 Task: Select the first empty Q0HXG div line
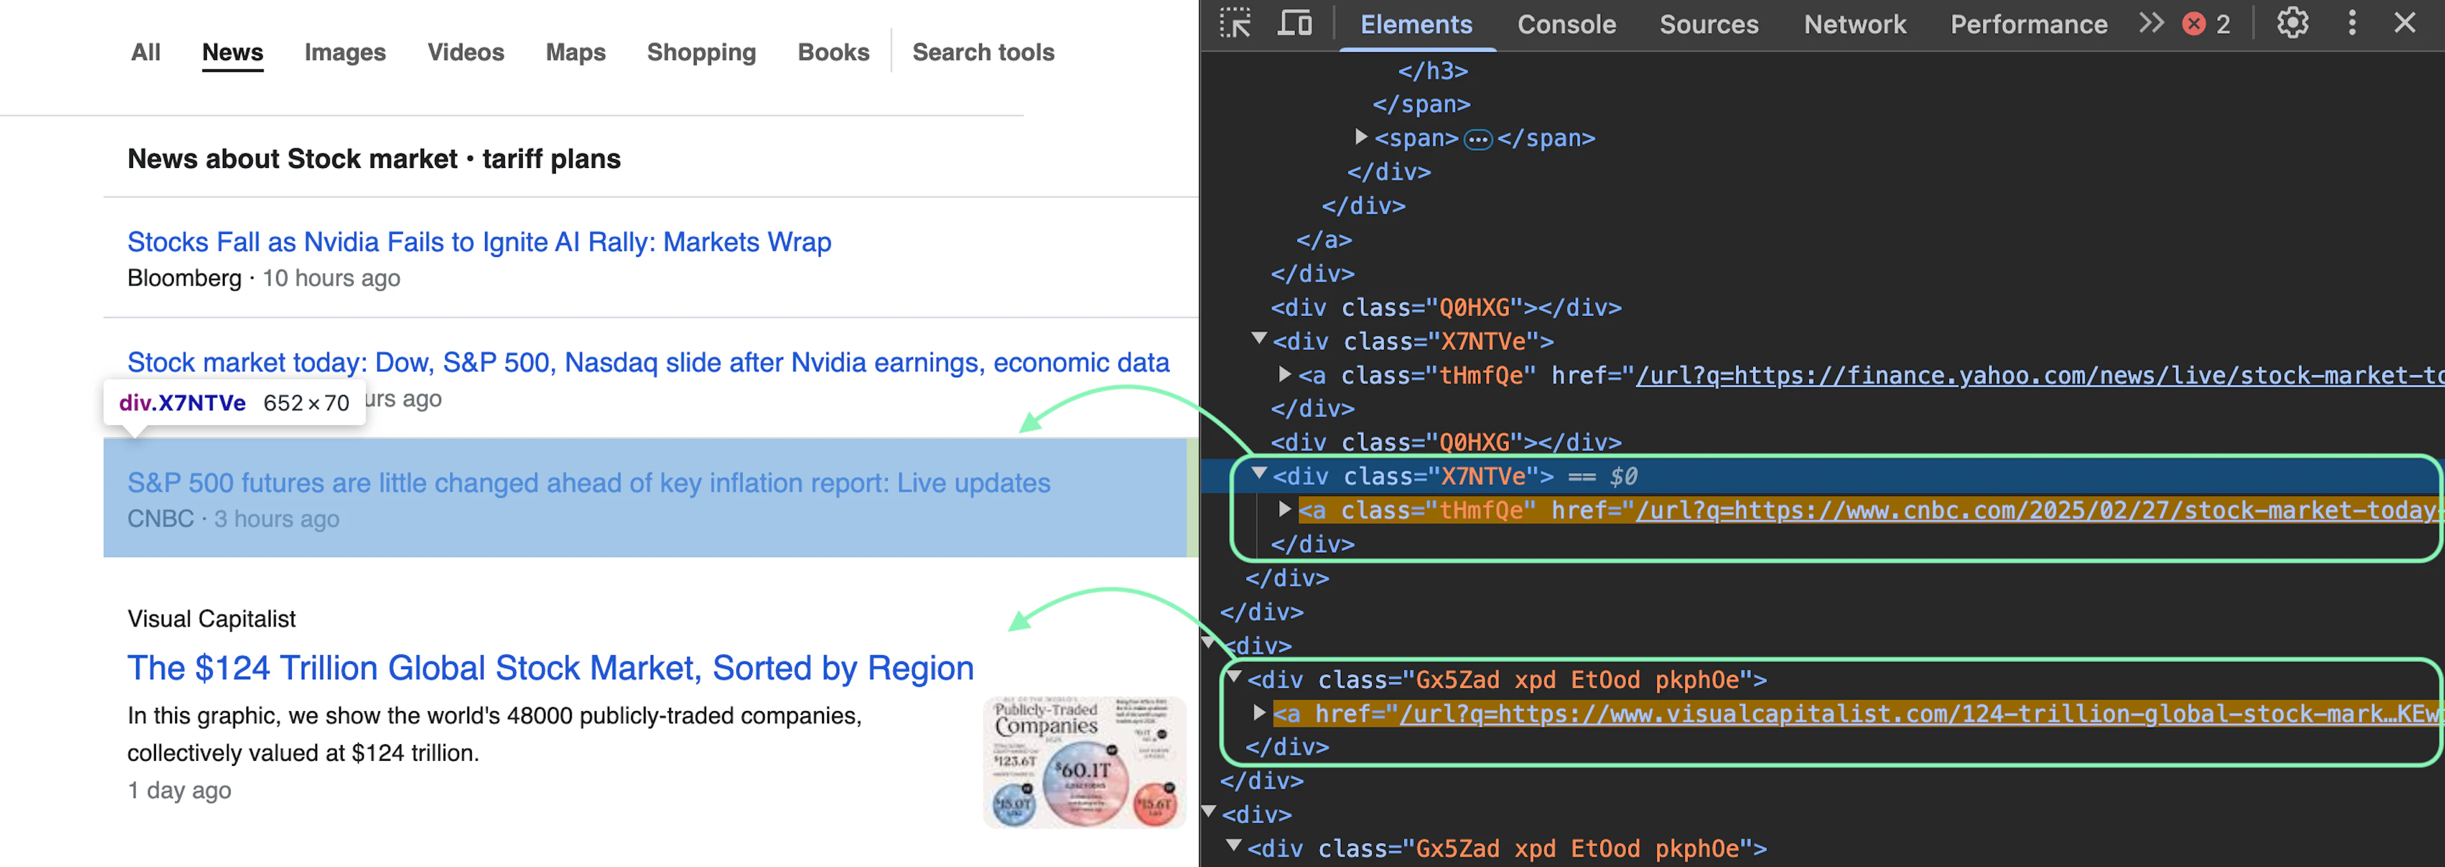coord(1445,307)
